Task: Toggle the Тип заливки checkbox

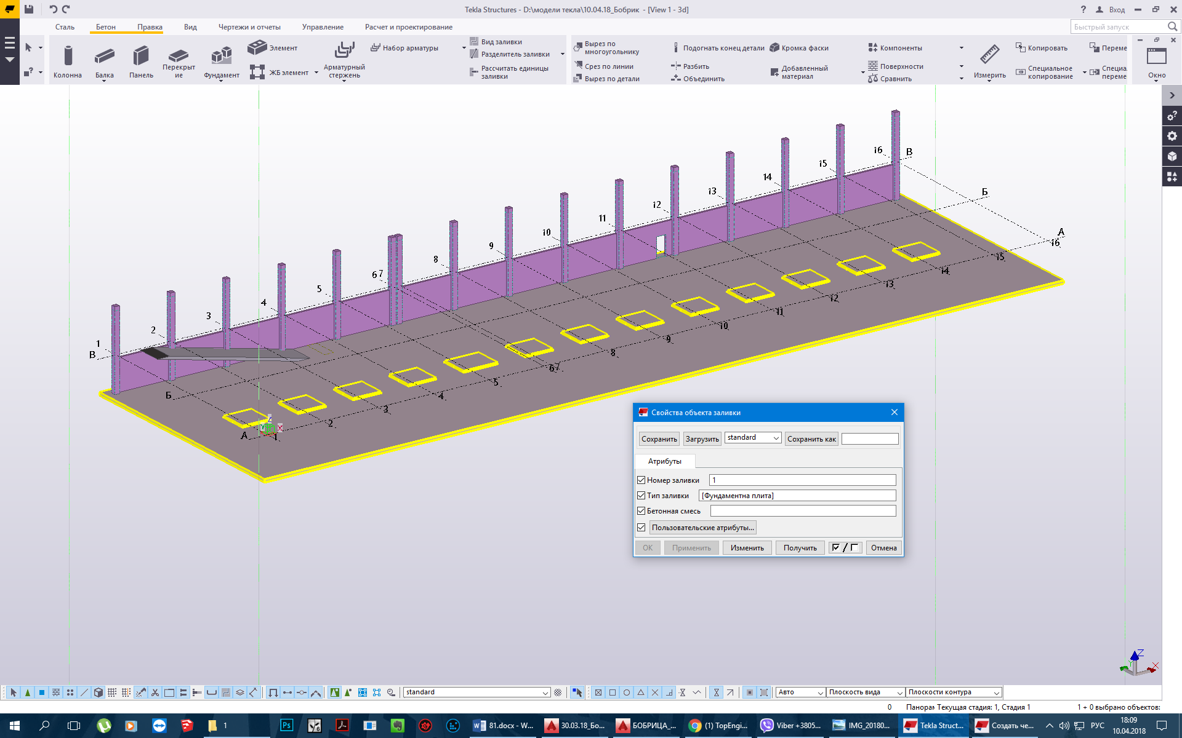Action: click(641, 496)
